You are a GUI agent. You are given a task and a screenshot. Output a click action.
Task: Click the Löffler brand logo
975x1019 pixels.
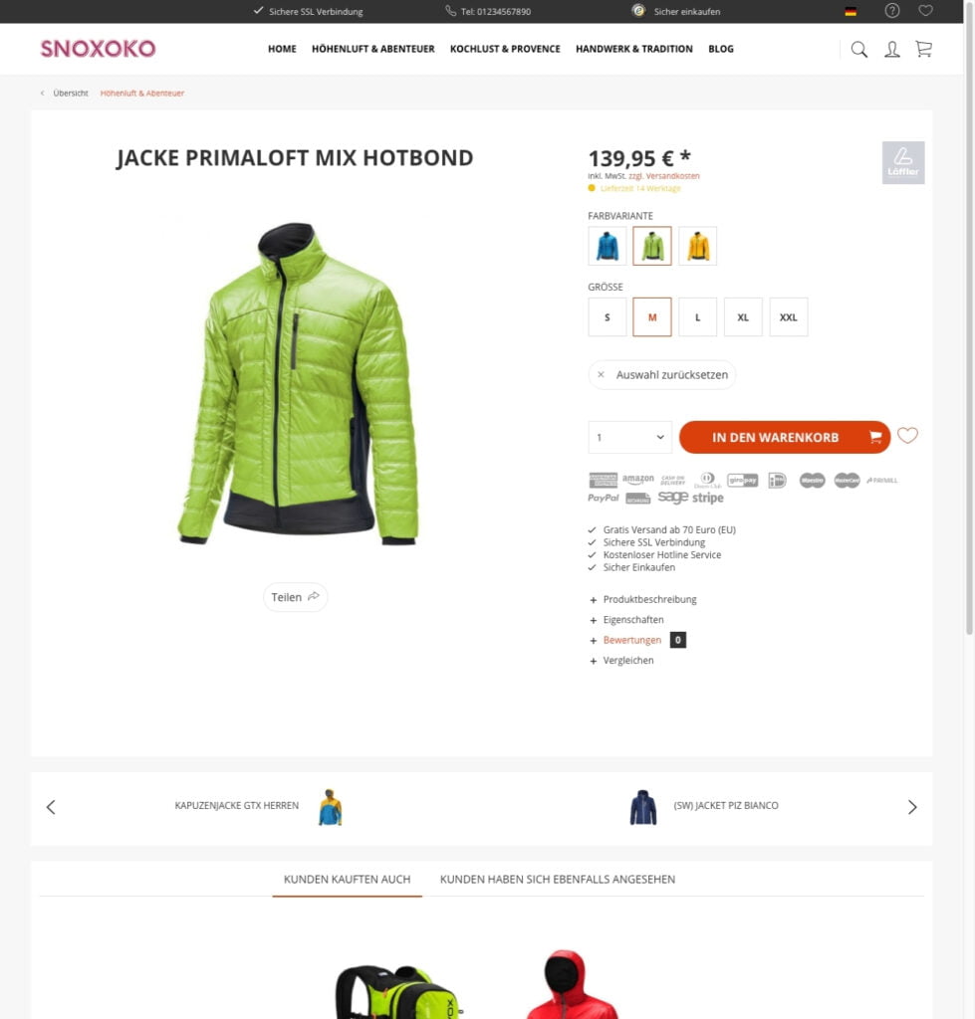pos(903,162)
